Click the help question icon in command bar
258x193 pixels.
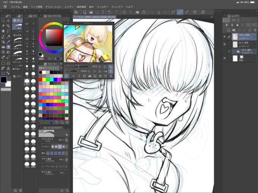pos(195,12)
